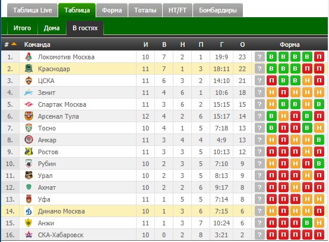Screen dimensions: 329x242
Task: Sort standings by the Г goals column
Action: click(222, 44)
